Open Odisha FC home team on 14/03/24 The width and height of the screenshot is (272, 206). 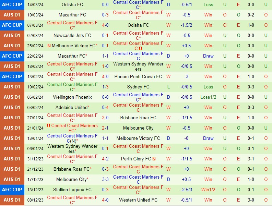(x=72, y=4)
